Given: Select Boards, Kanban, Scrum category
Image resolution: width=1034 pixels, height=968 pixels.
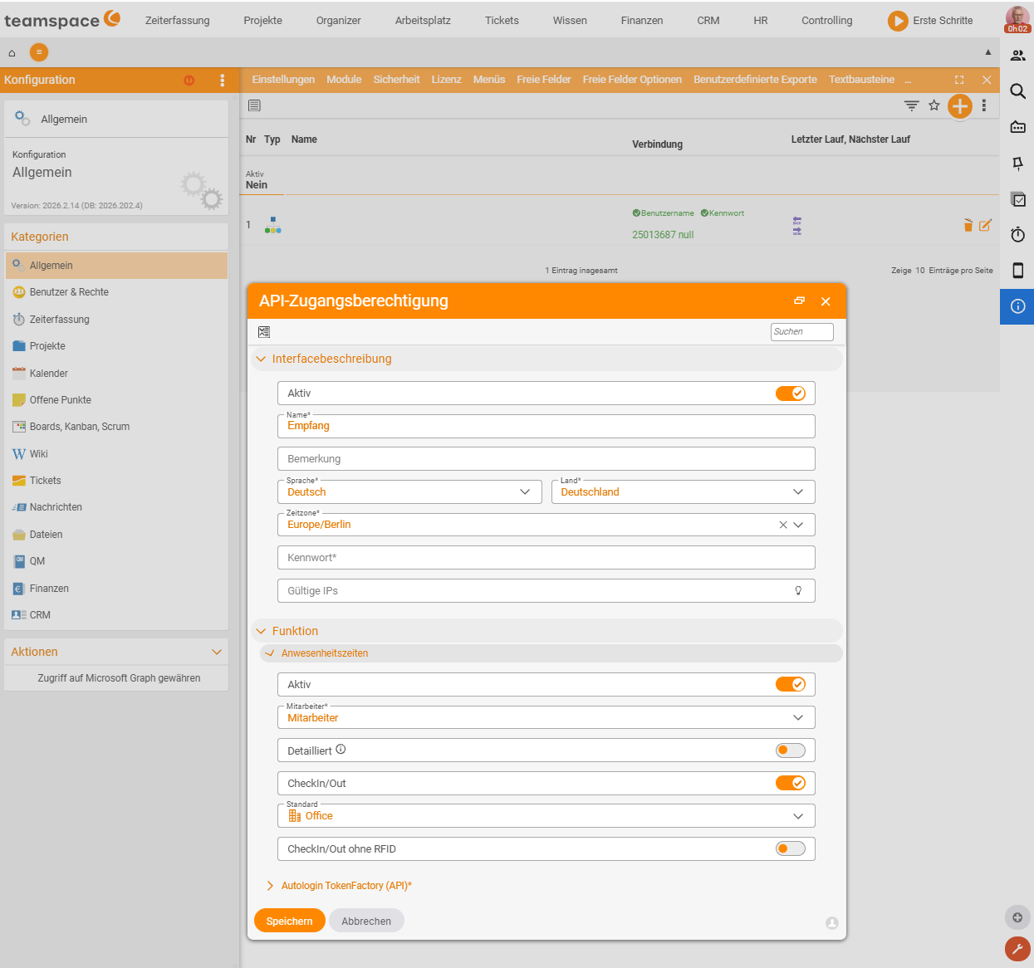Looking at the screenshot, I should 116,427.
